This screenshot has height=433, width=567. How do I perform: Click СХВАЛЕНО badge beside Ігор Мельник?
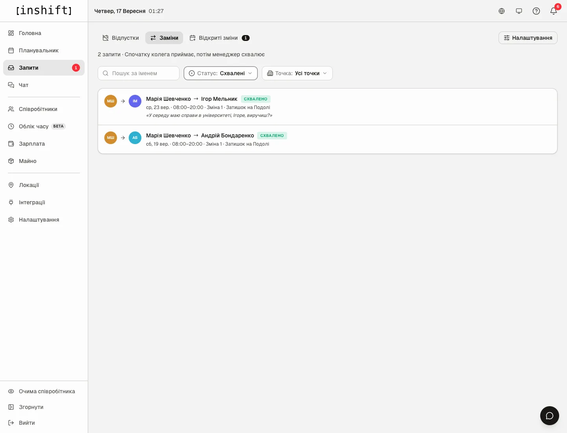(x=256, y=99)
